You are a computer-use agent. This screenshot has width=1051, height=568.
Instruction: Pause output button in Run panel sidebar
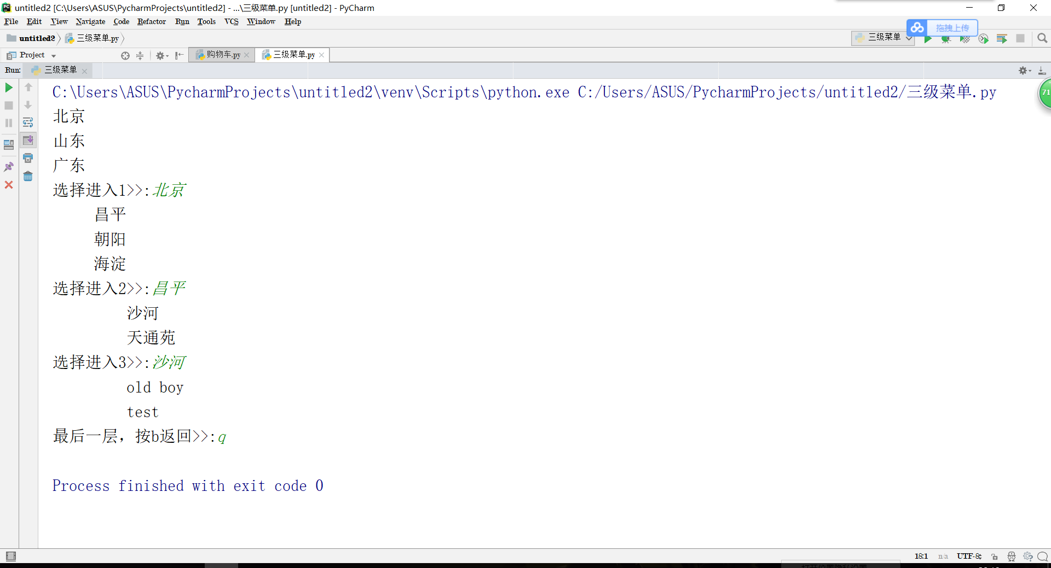click(9, 123)
